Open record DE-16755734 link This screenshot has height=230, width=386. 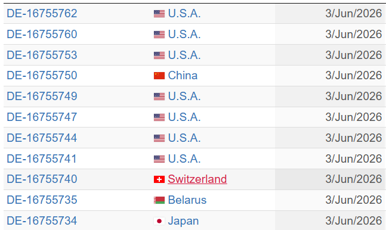pos(42,221)
